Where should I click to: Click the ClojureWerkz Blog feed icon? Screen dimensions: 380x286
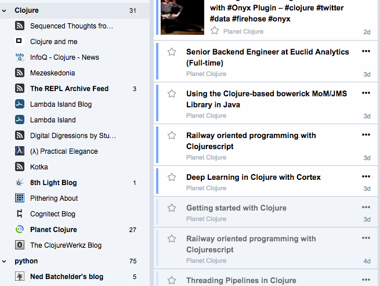pyautogui.click(x=19, y=245)
